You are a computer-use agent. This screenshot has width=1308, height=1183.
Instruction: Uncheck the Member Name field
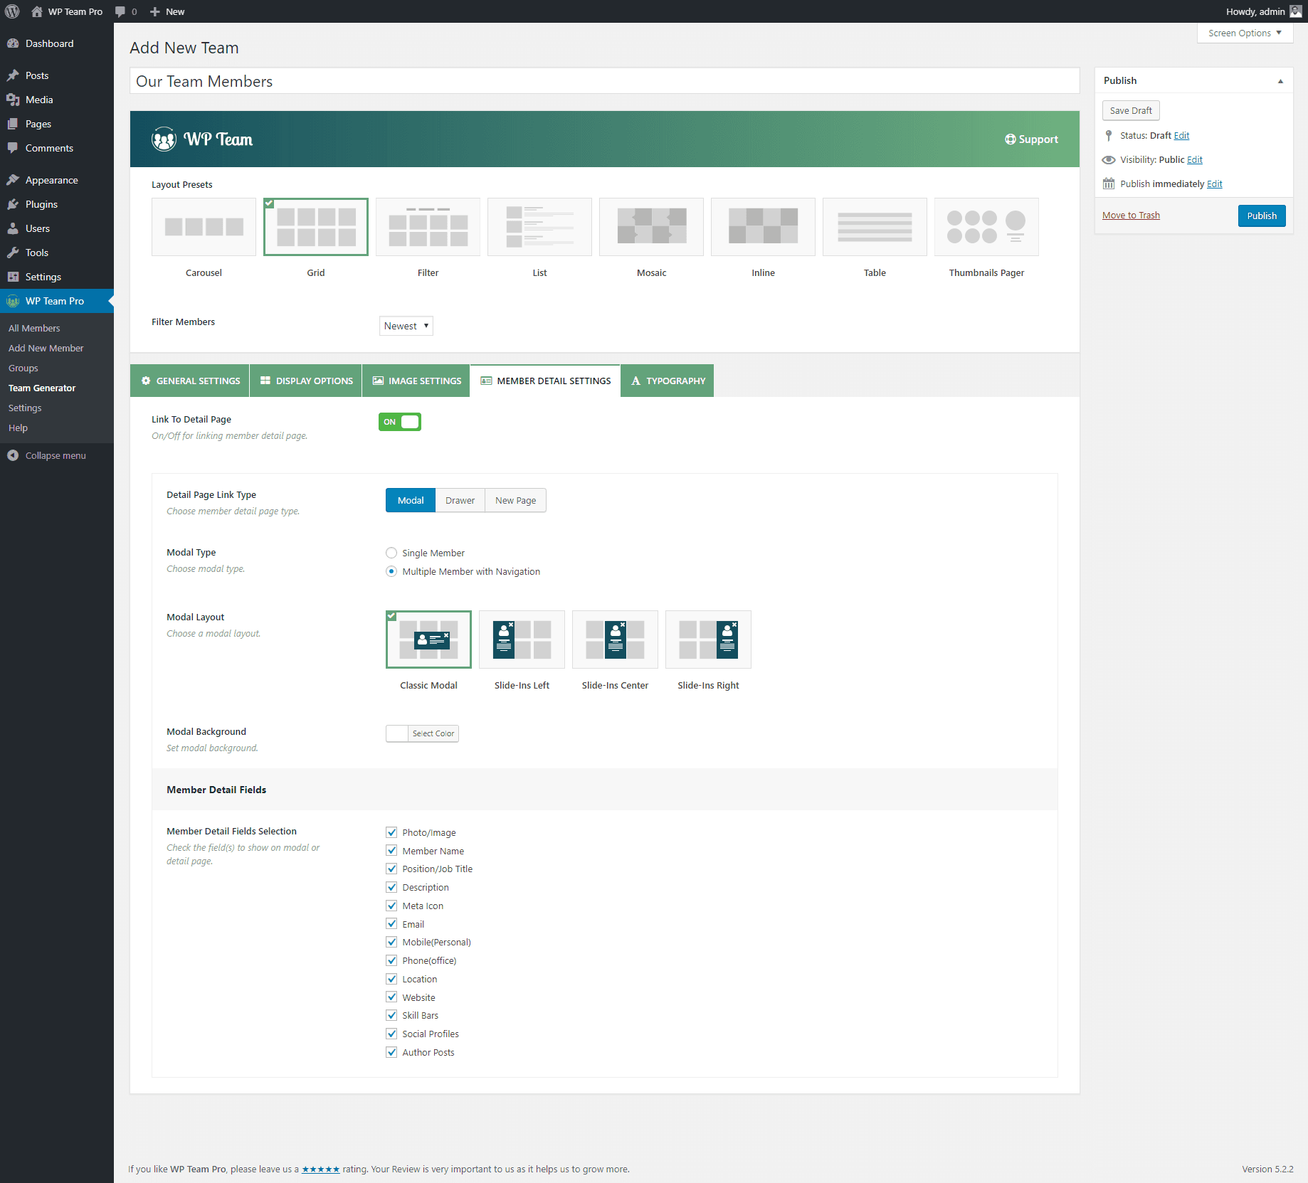pyautogui.click(x=391, y=851)
